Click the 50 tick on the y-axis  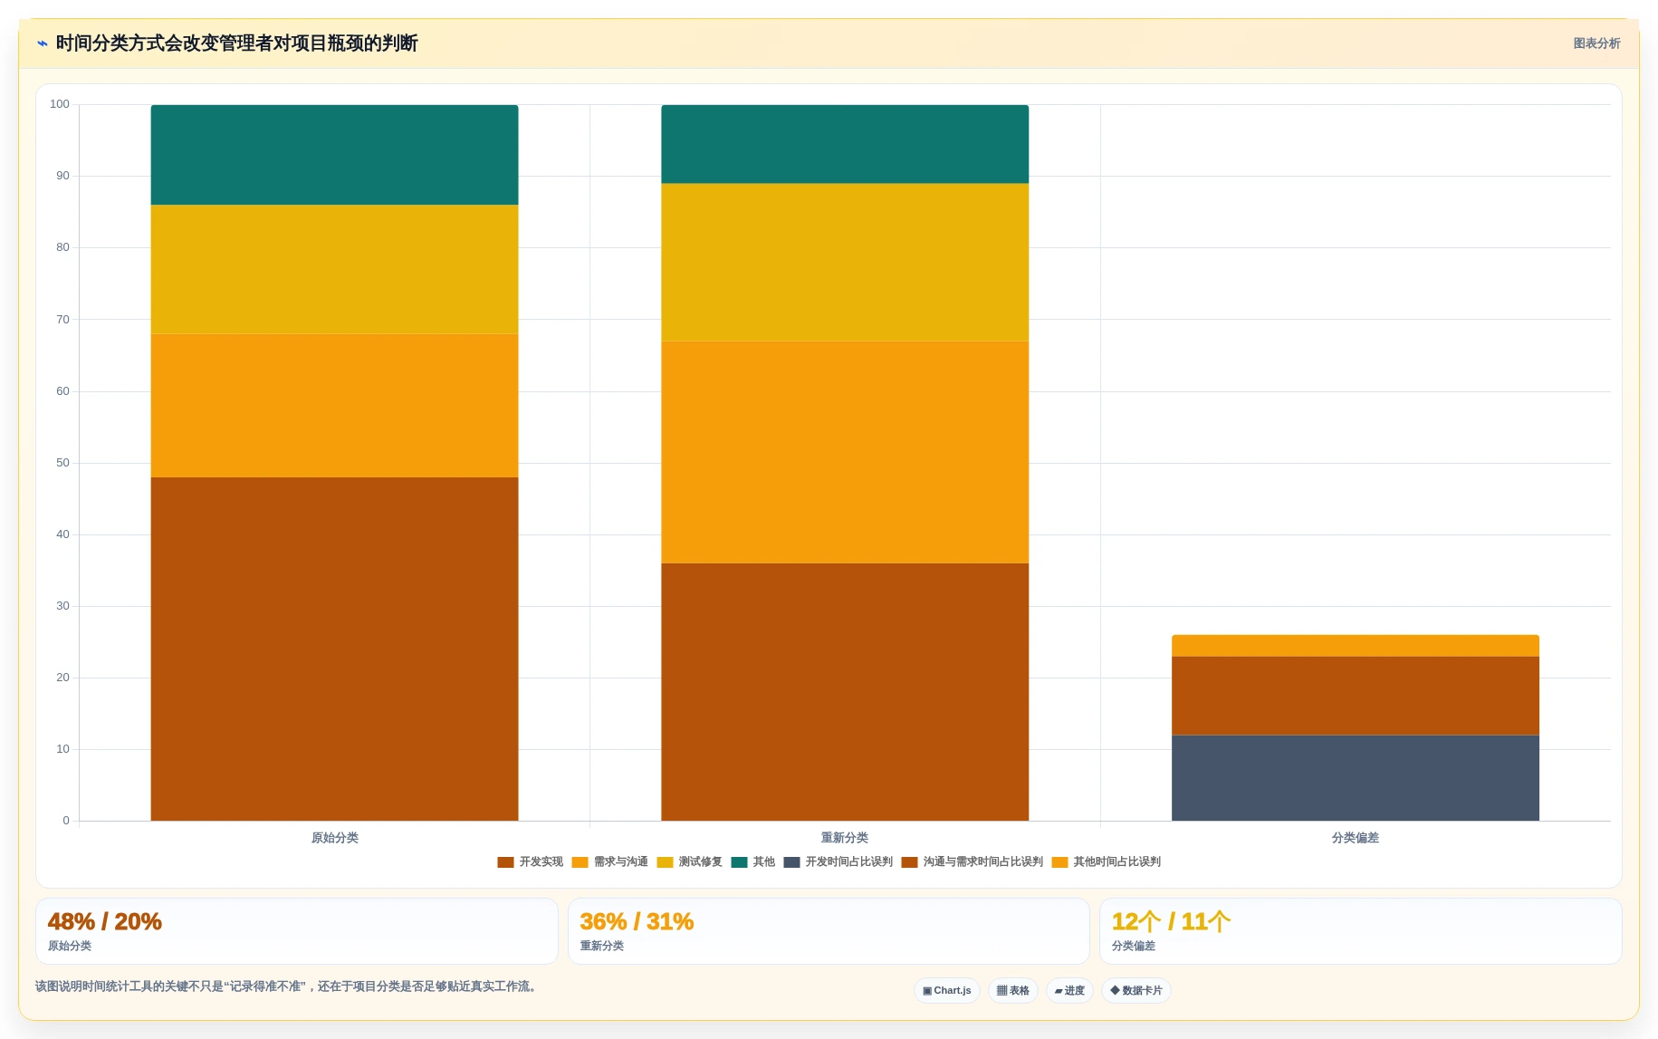[62, 463]
